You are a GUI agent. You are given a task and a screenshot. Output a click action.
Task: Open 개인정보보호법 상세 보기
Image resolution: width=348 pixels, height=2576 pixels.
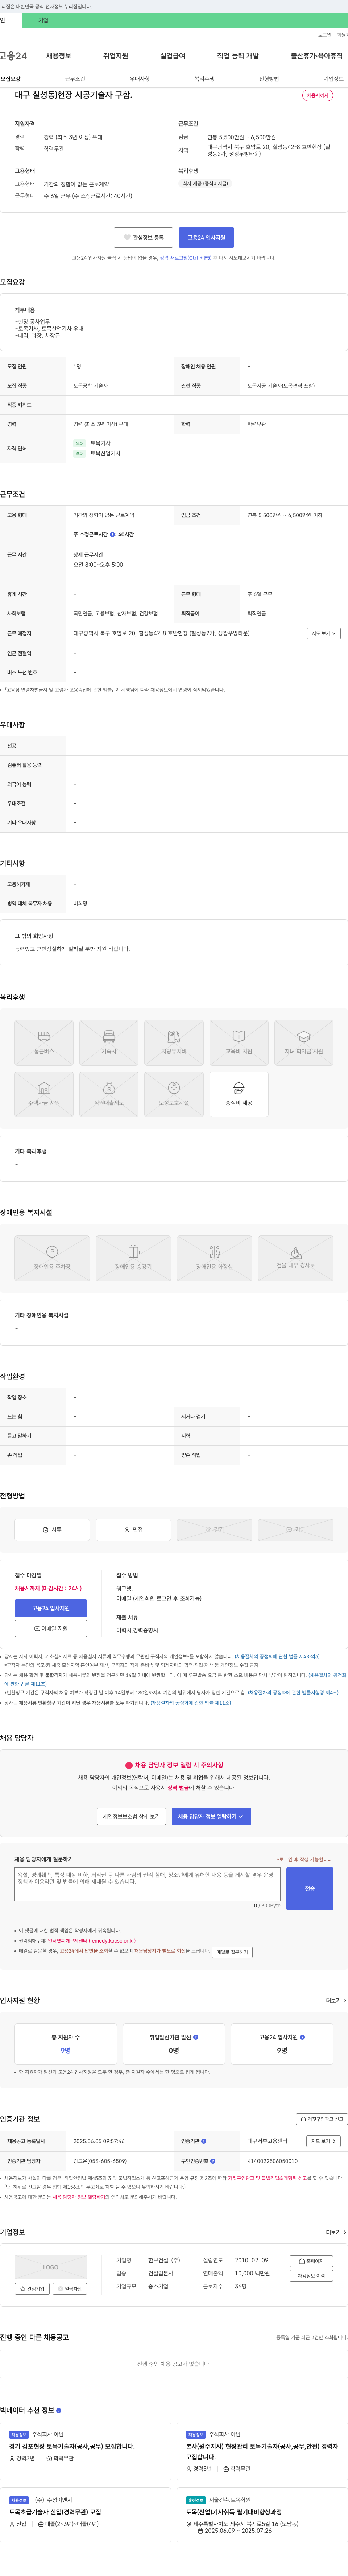pos(131,1816)
